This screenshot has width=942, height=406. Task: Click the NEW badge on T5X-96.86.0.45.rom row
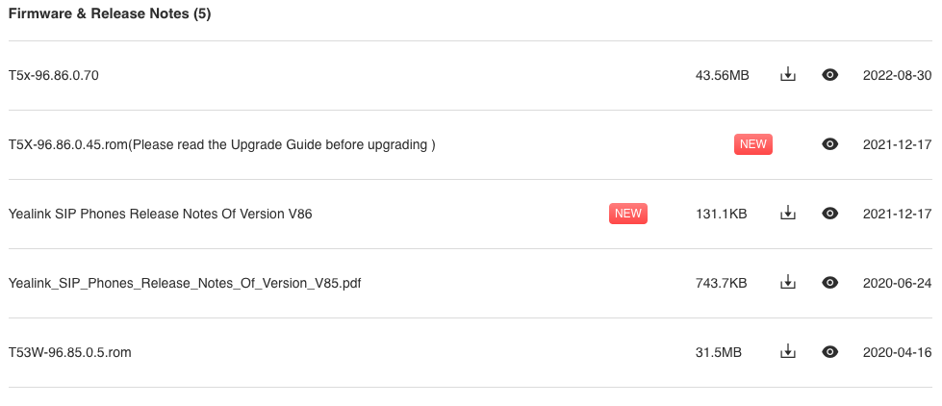pyautogui.click(x=752, y=144)
